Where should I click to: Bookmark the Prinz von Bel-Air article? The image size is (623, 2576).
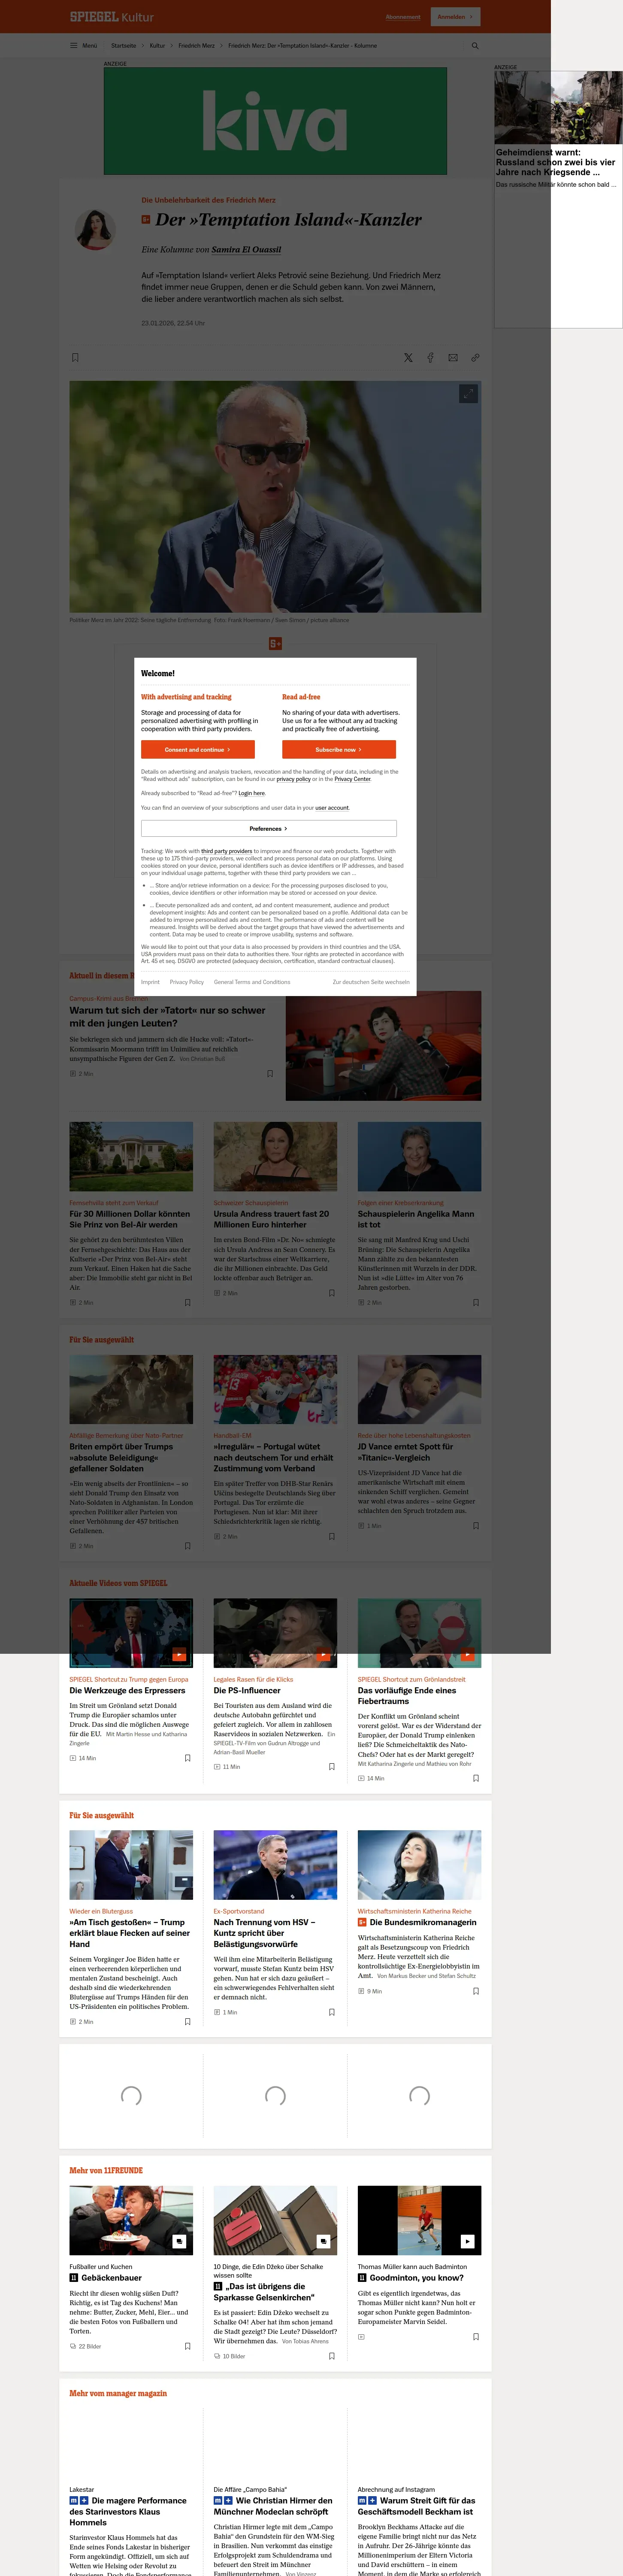pyautogui.click(x=187, y=1302)
